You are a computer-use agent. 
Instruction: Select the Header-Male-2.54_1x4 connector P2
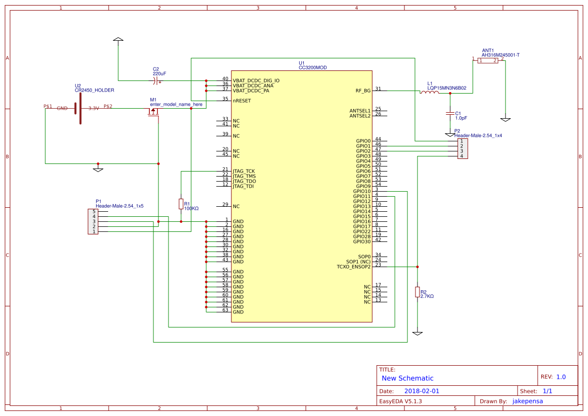click(x=463, y=147)
